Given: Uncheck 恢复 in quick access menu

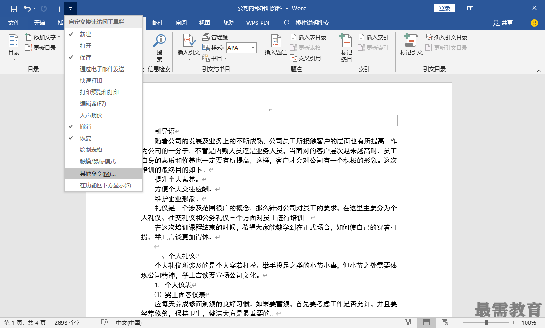Looking at the screenshot, I should [104, 138].
